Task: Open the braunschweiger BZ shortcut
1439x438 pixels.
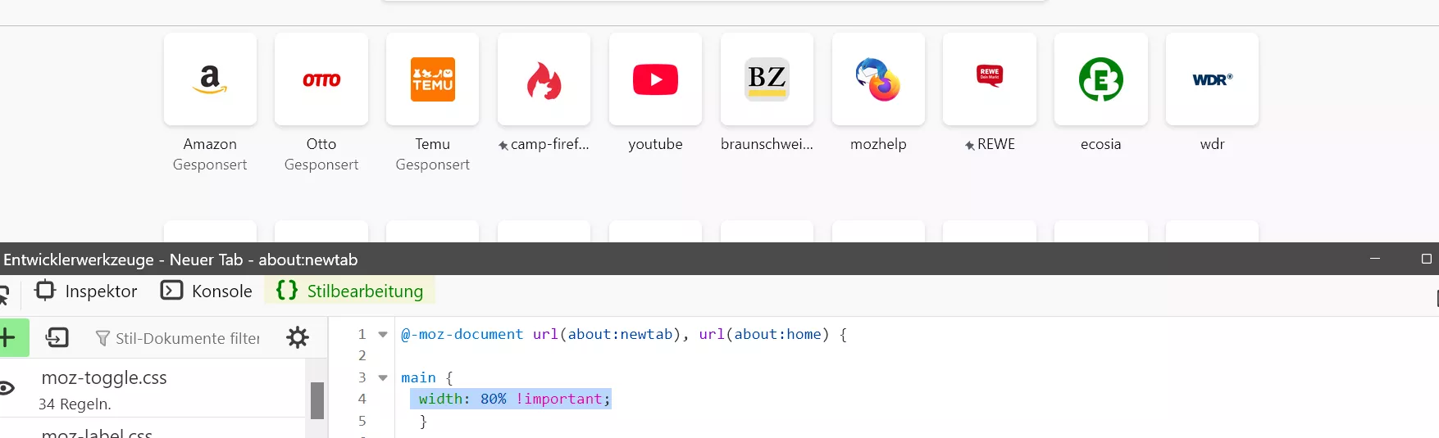Action: pyautogui.click(x=767, y=79)
